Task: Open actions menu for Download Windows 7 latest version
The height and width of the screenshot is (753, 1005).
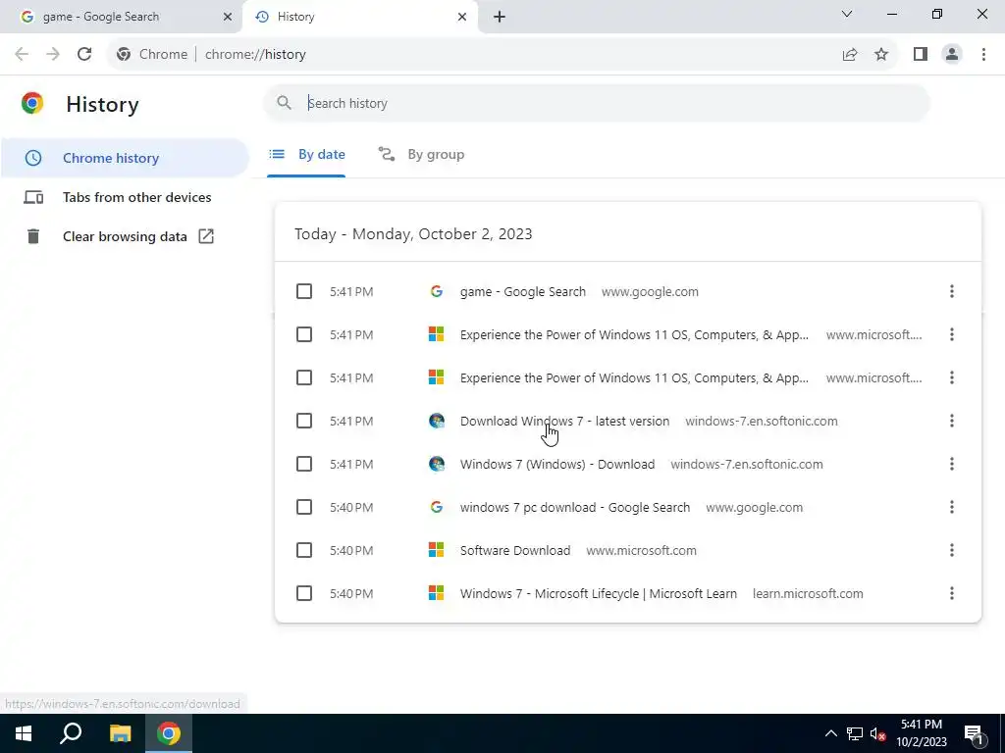Action: tap(951, 421)
